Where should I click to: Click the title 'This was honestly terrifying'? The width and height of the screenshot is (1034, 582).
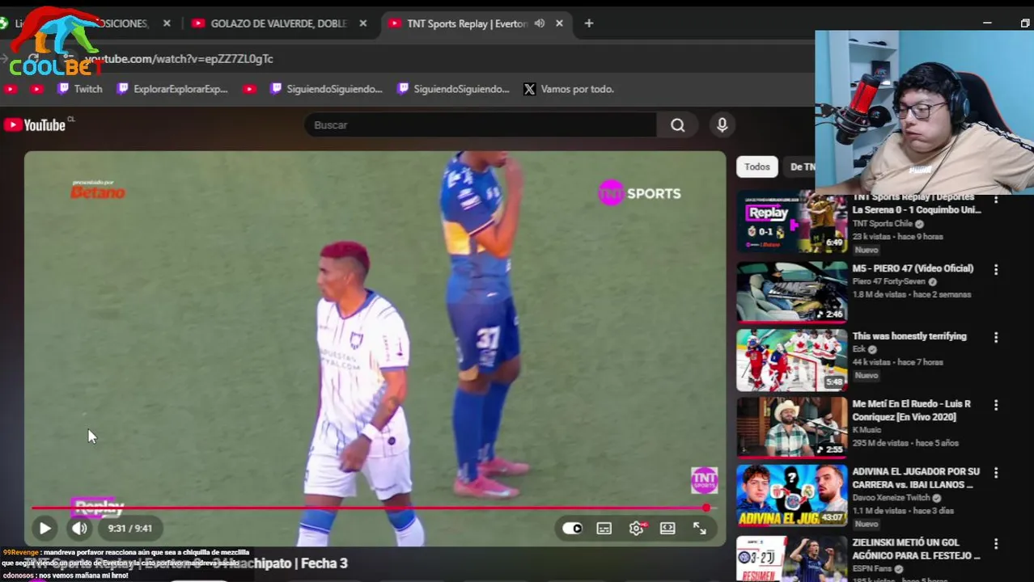tap(909, 336)
